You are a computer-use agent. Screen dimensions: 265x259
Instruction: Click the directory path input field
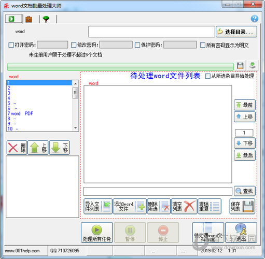tap(151, 32)
